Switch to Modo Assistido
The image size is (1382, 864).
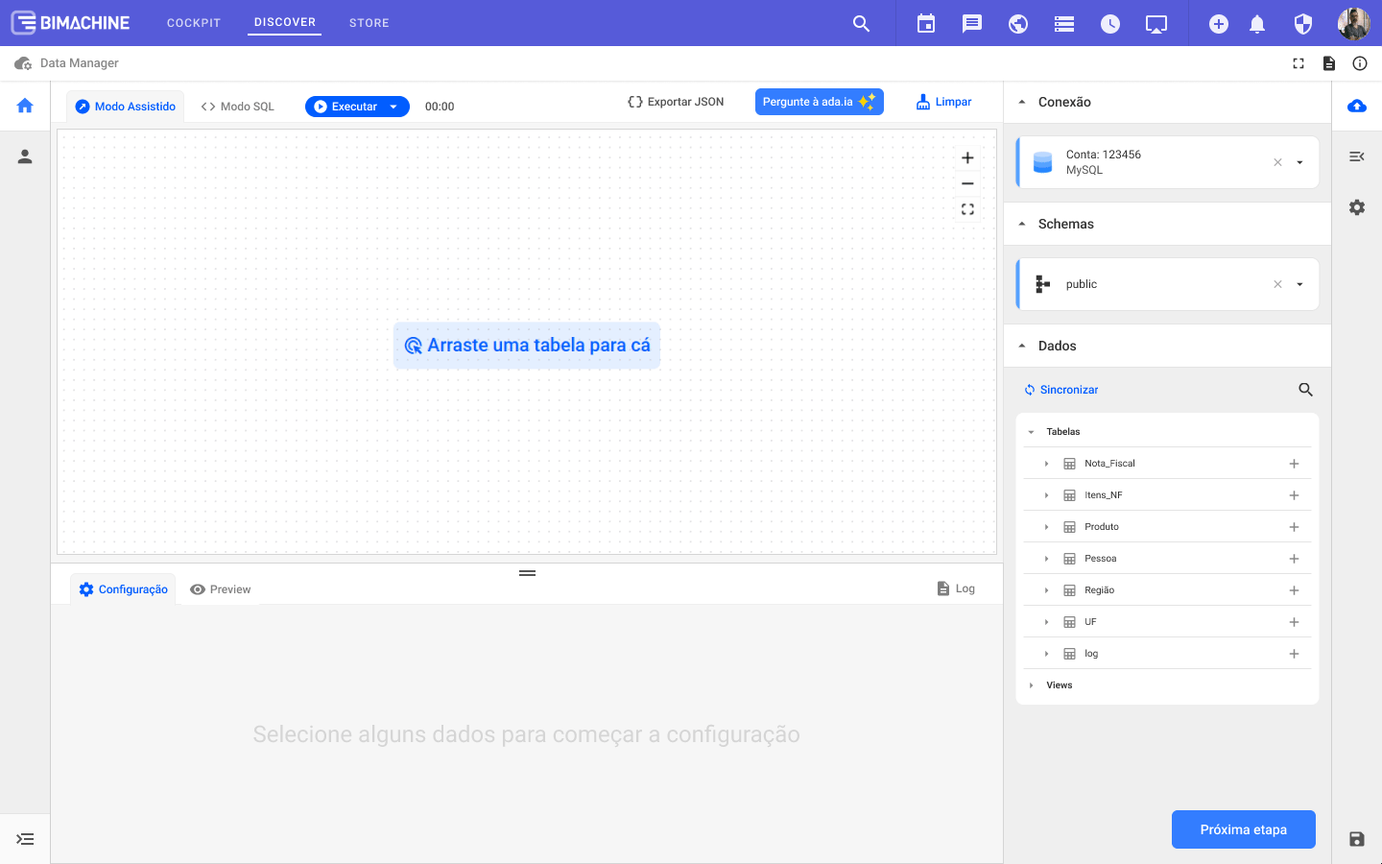click(126, 107)
